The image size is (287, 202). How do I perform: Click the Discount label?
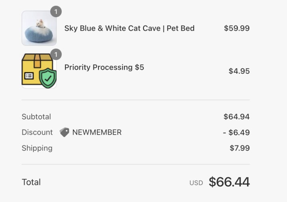point(37,132)
